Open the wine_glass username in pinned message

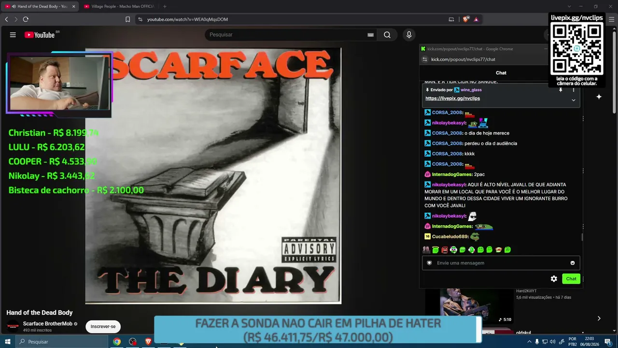click(471, 90)
